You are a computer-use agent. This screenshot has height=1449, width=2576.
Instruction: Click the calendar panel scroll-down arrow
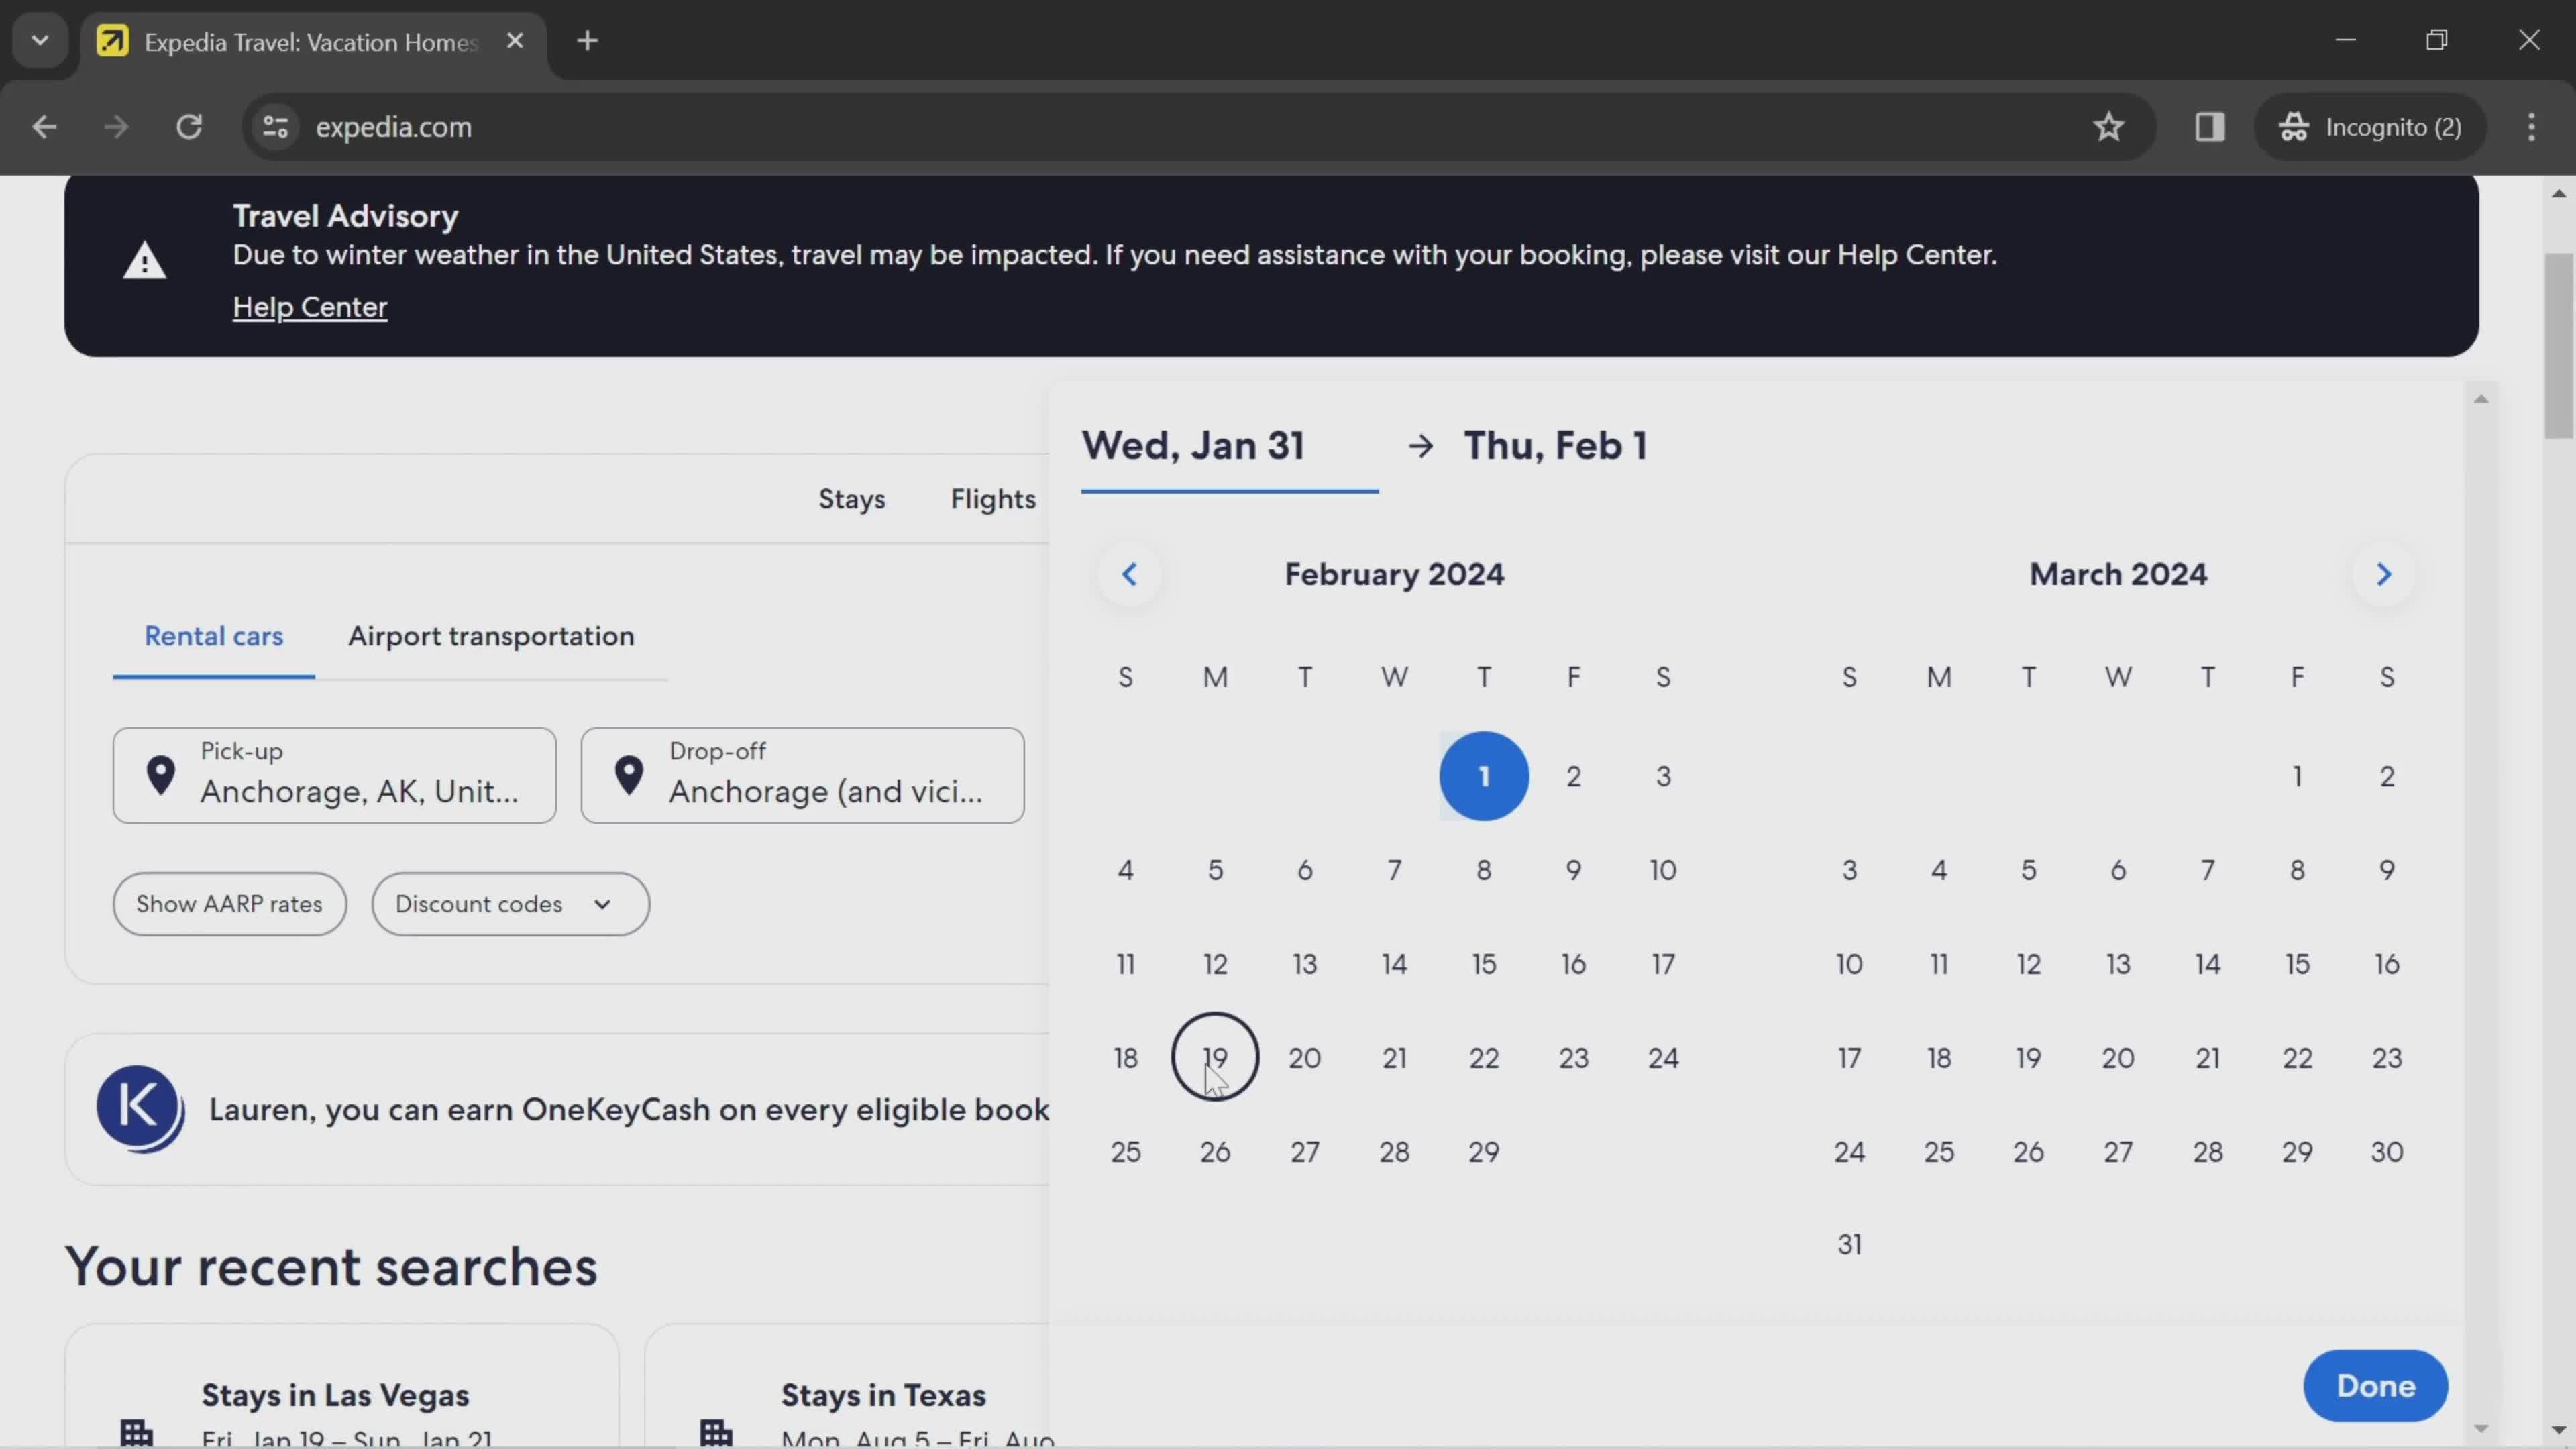(x=2481, y=1428)
